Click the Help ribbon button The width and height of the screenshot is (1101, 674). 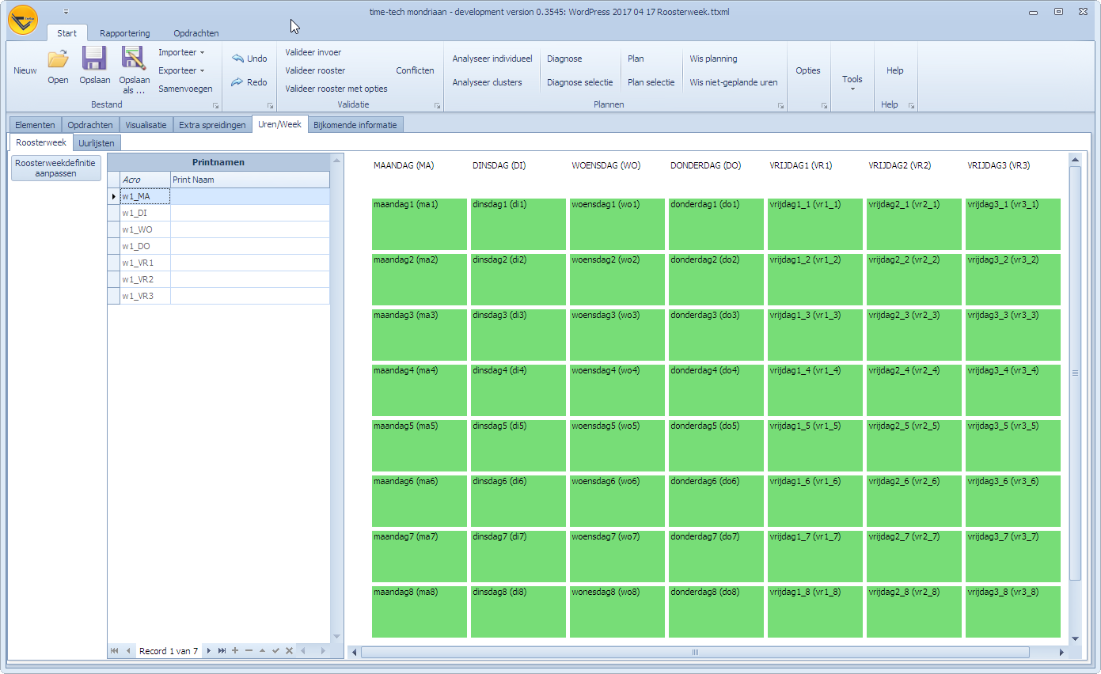(895, 70)
